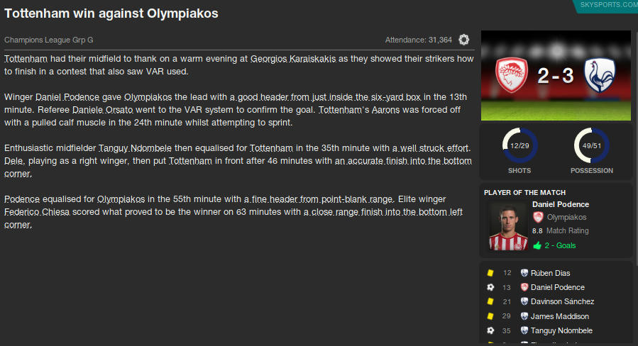
Task: Click the club badge next to James Maddison
Action: (x=524, y=316)
